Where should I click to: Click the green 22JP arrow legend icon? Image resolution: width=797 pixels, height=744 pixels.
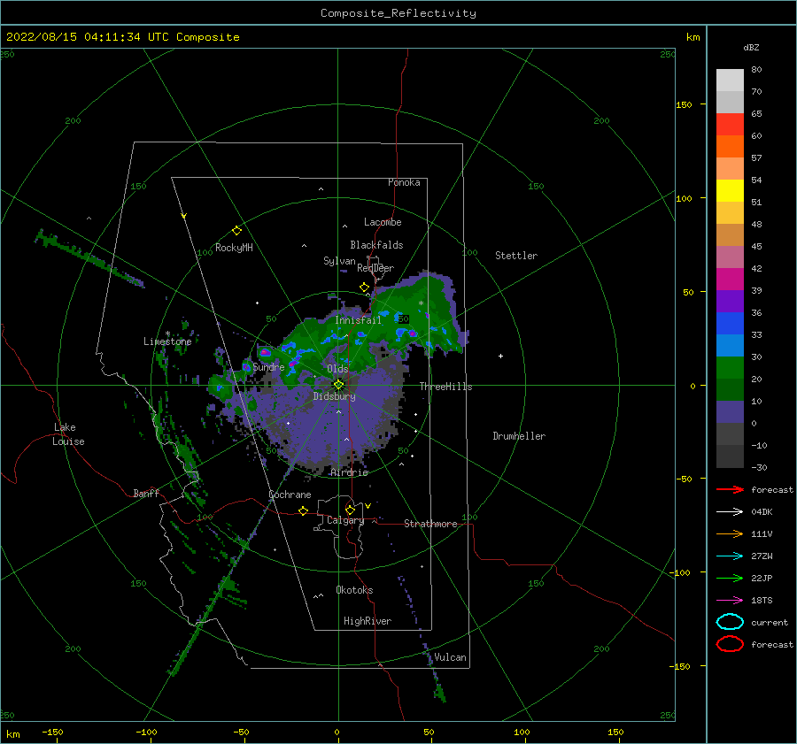point(730,578)
